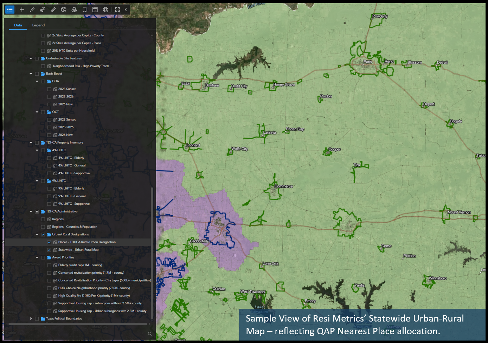This screenshot has width=488, height=343.
Task: Open the Bookmarks widget
Action: [84, 9]
